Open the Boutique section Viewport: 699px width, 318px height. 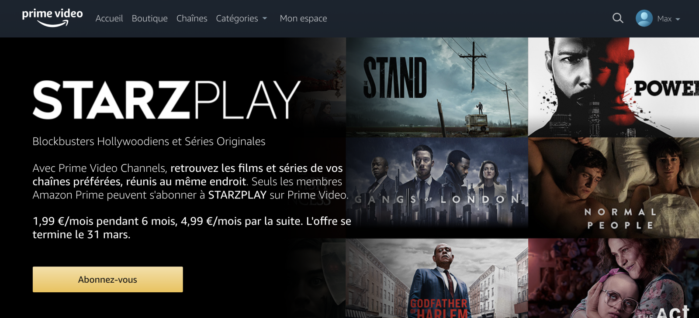coord(150,18)
